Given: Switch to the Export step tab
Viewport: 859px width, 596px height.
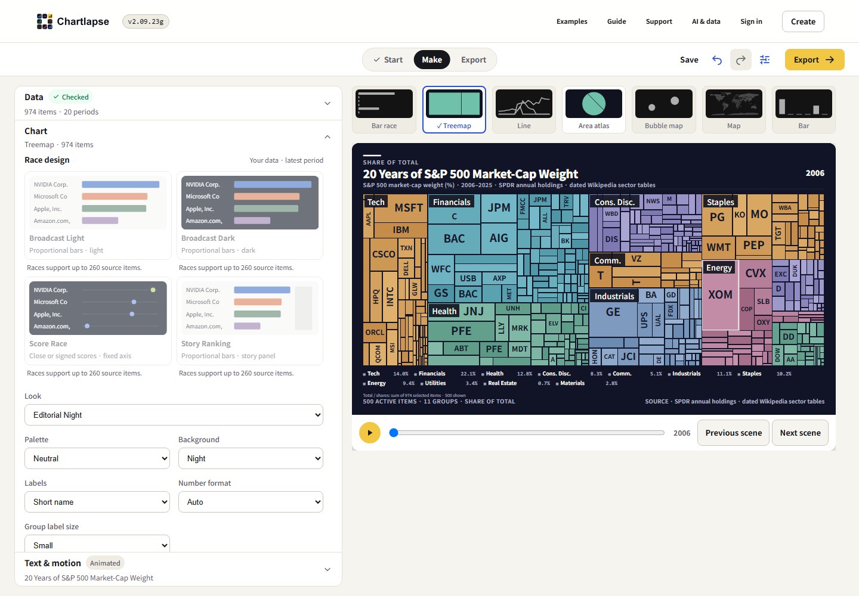Looking at the screenshot, I should point(474,60).
